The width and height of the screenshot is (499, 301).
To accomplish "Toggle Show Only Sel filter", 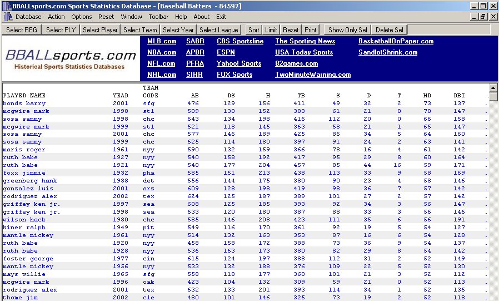I will click(x=347, y=30).
